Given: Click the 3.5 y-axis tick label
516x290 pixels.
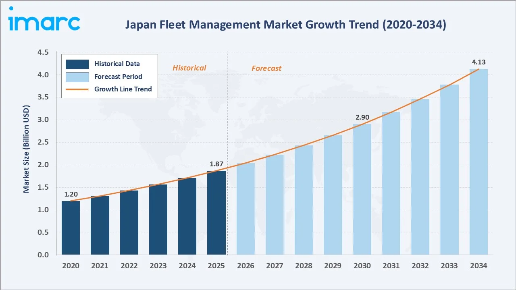Looking at the screenshot, I should pyautogui.click(x=43, y=97).
